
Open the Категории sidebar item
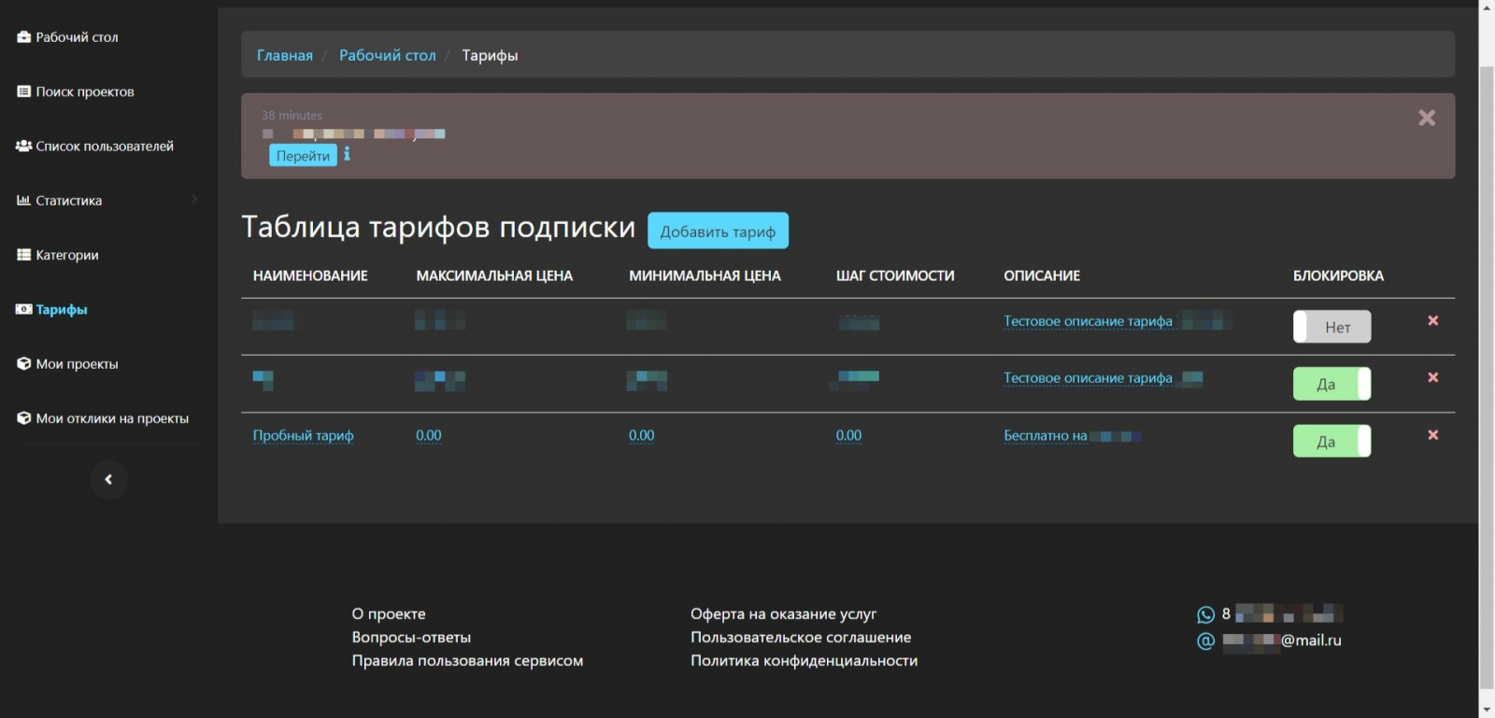(66, 255)
